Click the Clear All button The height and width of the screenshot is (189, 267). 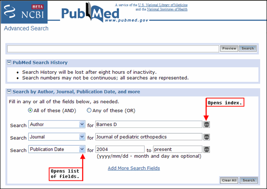[x=229, y=180]
